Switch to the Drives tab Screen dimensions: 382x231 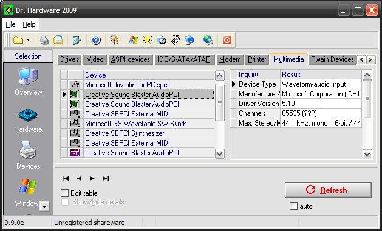tap(69, 59)
